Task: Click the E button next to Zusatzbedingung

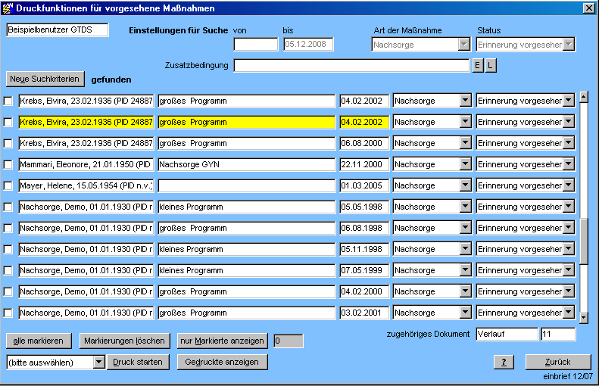Action: coord(477,66)
